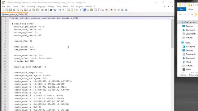198x111 pixels.
Task: Click the Zoom In toolbar icon
Action: coord(60,10)
